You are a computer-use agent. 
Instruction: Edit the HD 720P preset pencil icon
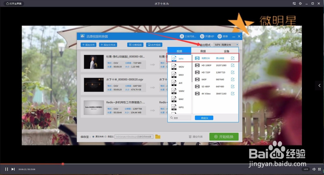pyautogui.click(x=233, y=72)
